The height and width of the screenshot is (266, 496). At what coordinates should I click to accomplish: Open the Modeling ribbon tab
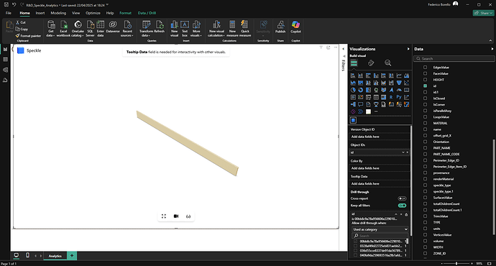coord(58,13)
